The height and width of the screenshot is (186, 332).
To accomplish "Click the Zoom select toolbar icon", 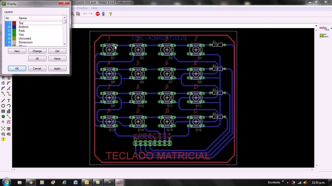I will [x=78, y=14].
